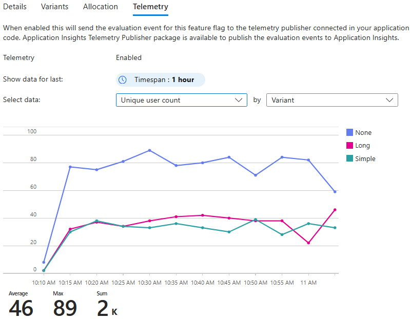
Task: Switch to the Variants tab
Action: click(x=55, y=7)
